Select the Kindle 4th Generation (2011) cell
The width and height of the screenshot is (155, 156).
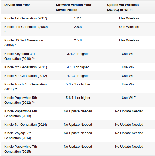[x=25, y=67]
